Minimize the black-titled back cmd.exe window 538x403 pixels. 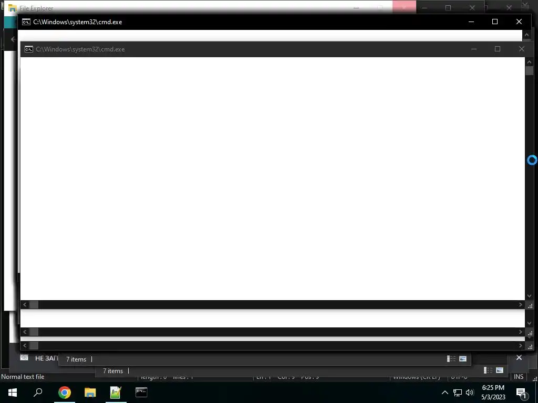(471, 22)
